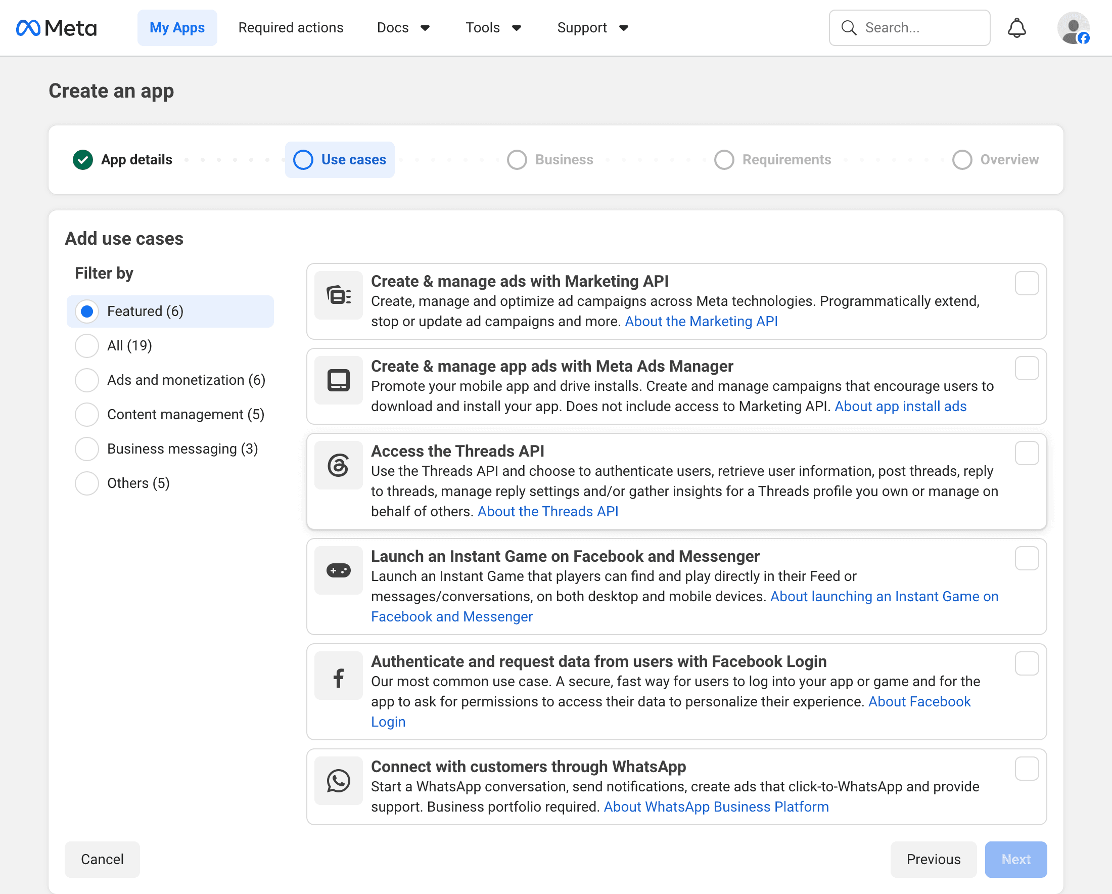The image size is (1112, 894).
Task: Expand the Support dropdown menu
Action: point(592,28)
